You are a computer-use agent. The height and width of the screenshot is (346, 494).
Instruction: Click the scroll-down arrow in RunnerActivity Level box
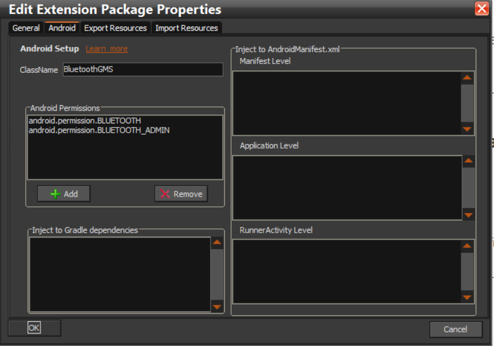[x=467, y=297]
